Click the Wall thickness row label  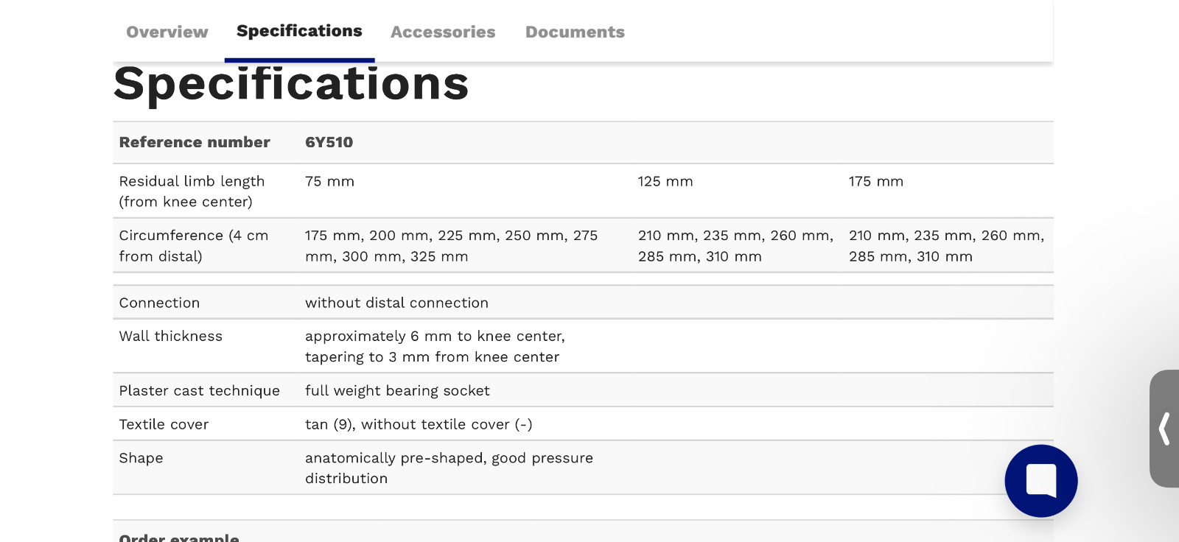coord(171,336)
